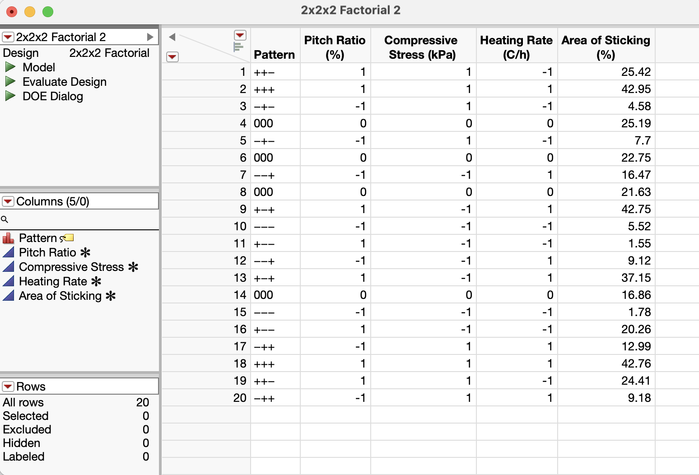699x475 pixels.
Task: Run the Model script green triangle
Action: coord(10,67)
